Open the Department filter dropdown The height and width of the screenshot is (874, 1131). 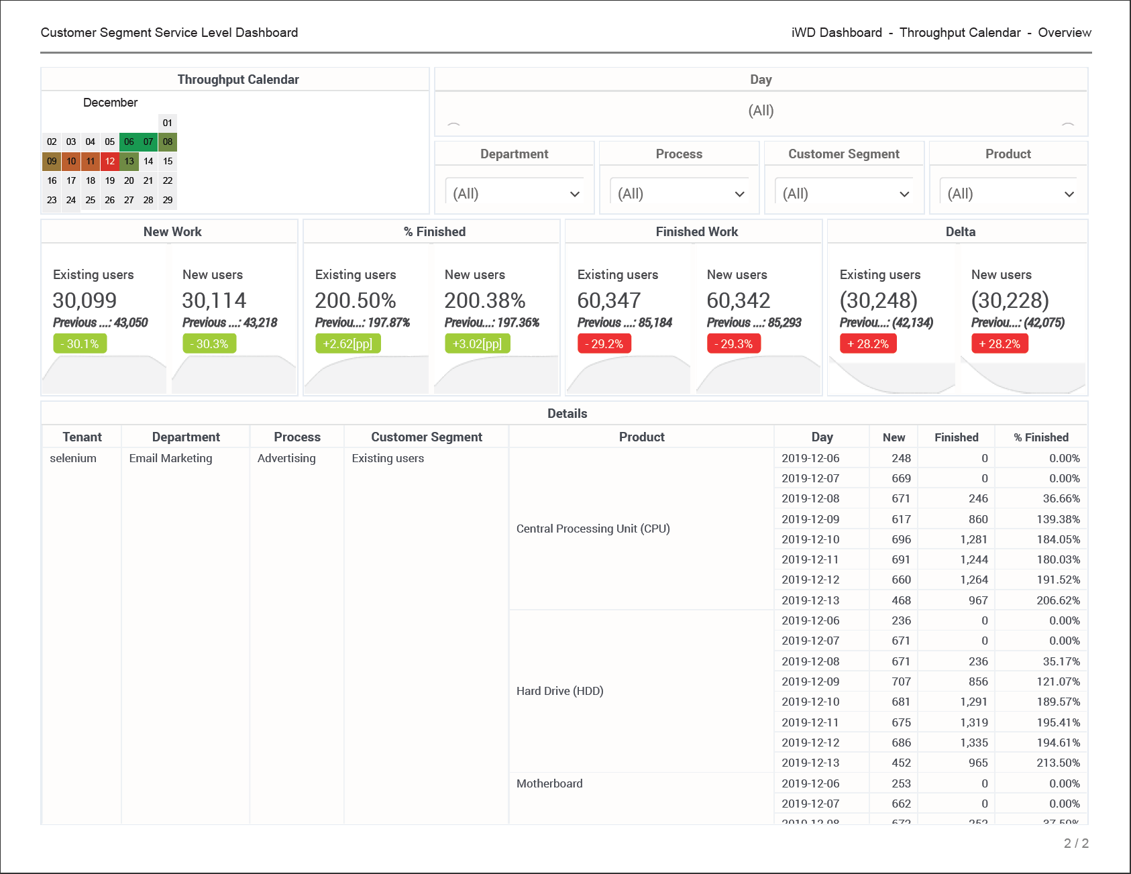click(x=515, y=194)
